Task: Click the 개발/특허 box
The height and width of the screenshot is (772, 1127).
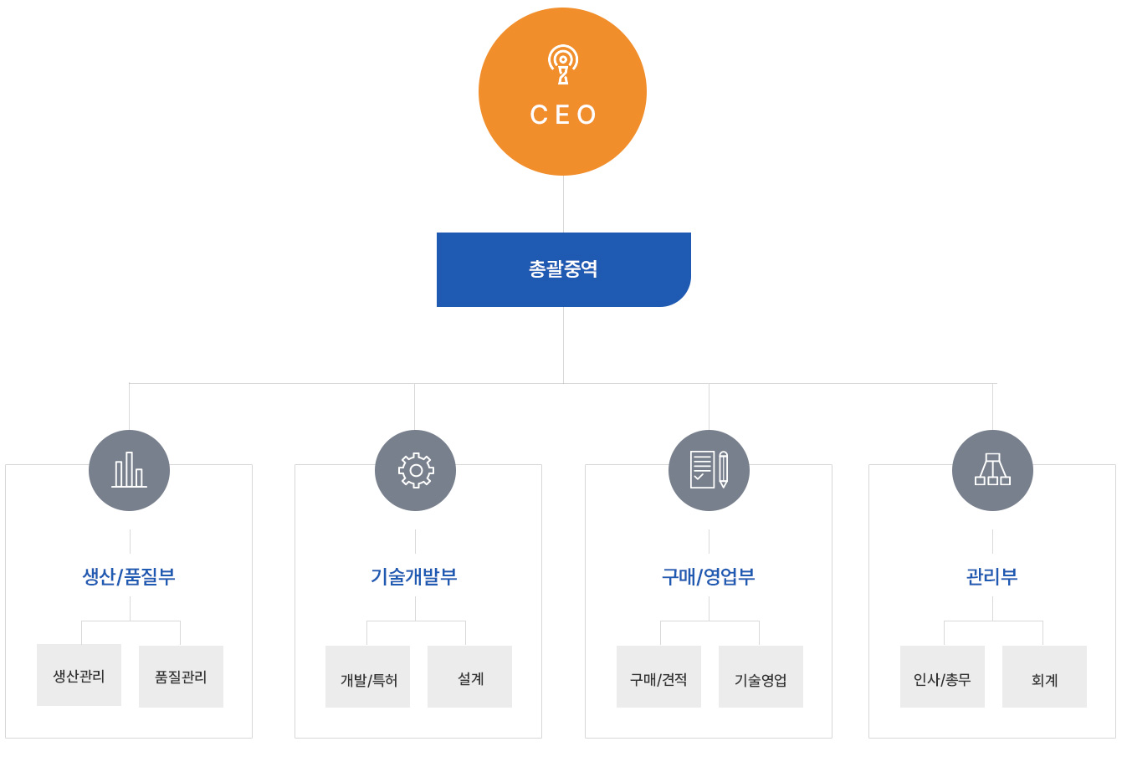Action: point(367,677)
